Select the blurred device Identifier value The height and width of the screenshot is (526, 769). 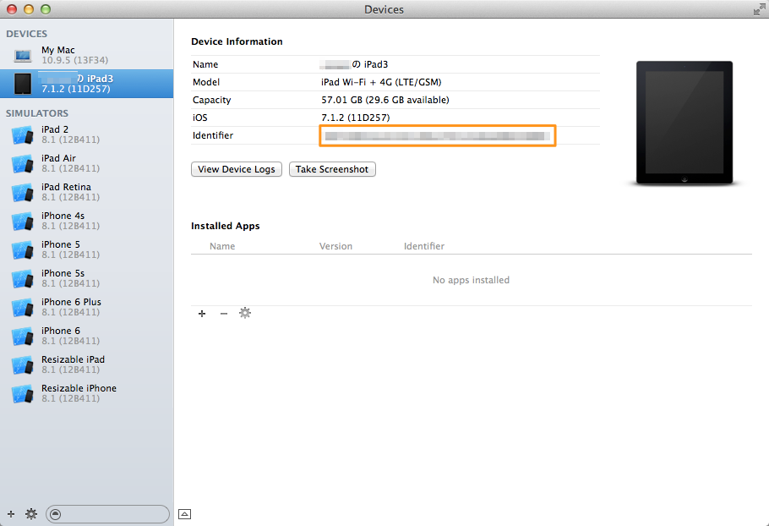tap(438, 136)
